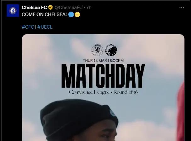Click the @ChelseaFC handle
The height and width of the screenshot is (141, 191).
click(x=69, y=8)
